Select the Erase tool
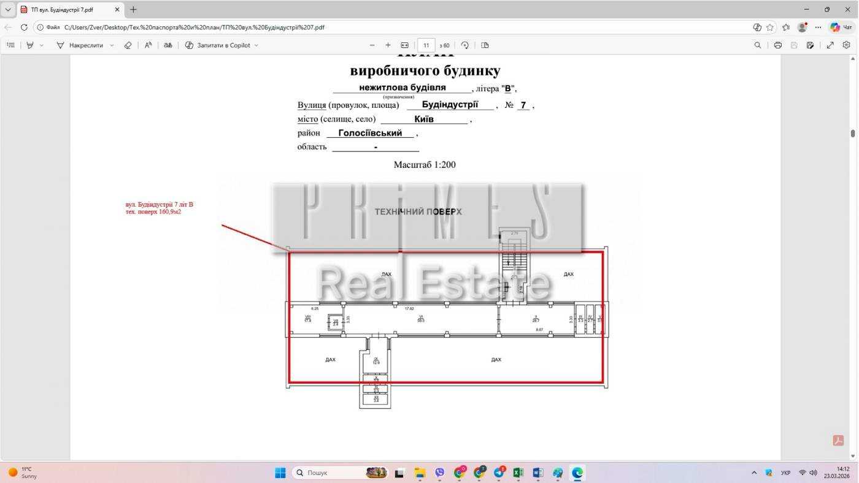Screen dimensions: 859x483 [x=128, y=45]
